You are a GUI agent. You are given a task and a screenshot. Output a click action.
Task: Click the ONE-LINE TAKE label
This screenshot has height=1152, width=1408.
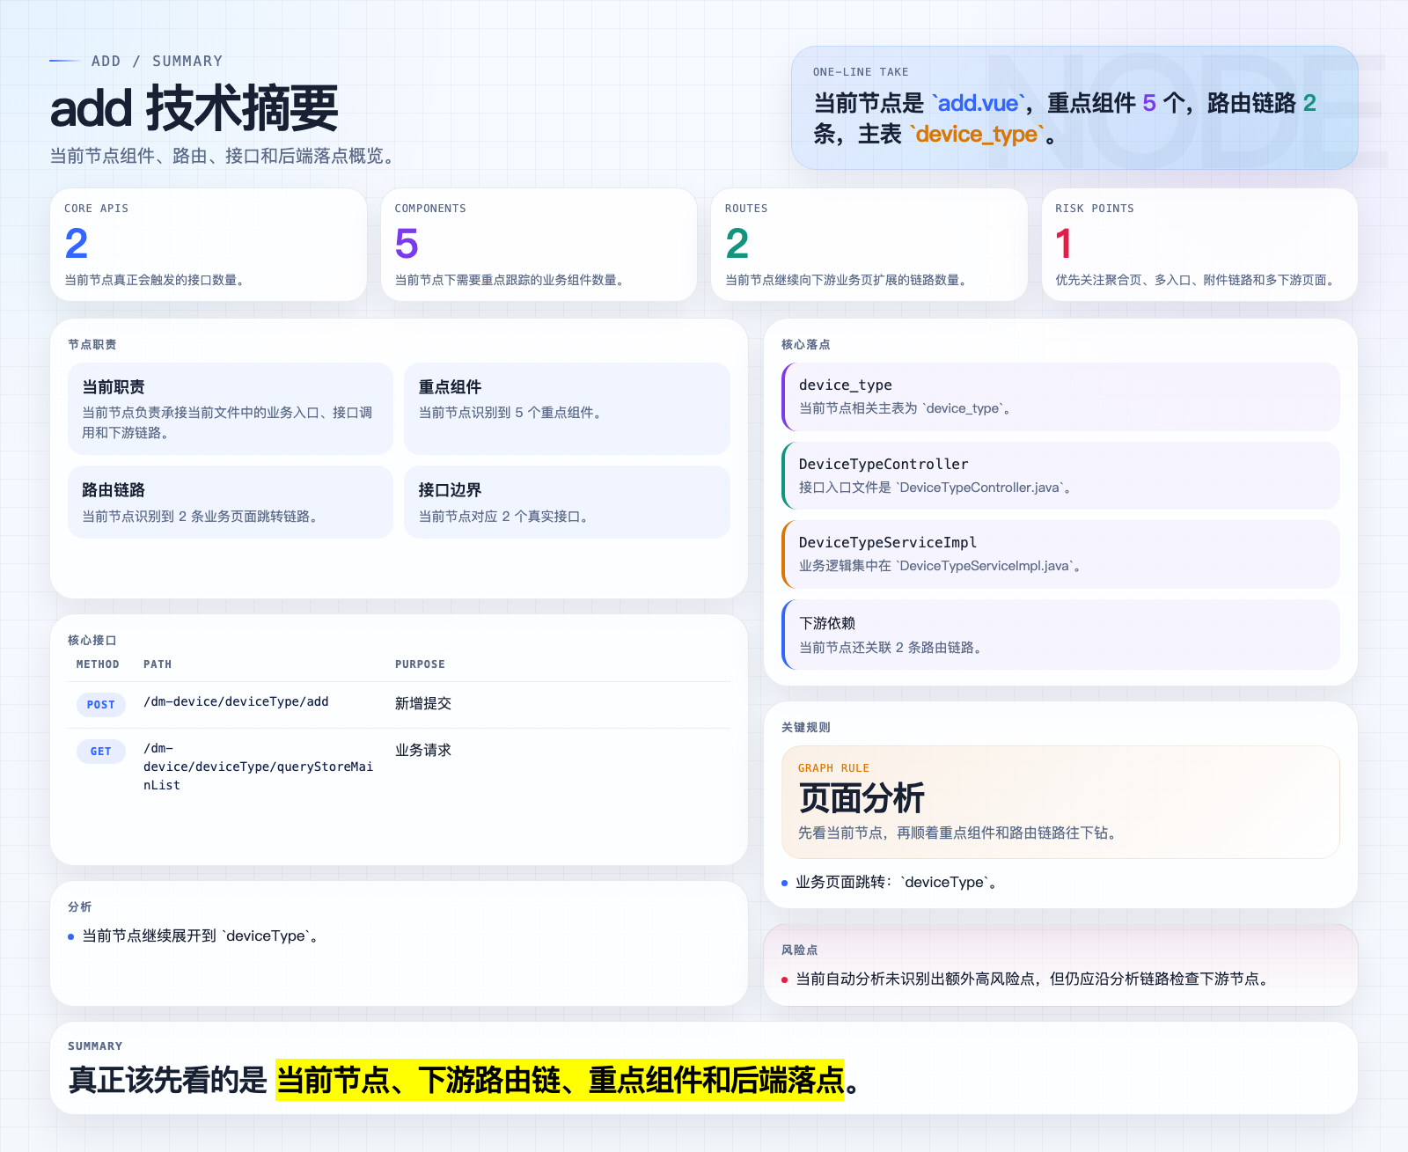point(861,72)
